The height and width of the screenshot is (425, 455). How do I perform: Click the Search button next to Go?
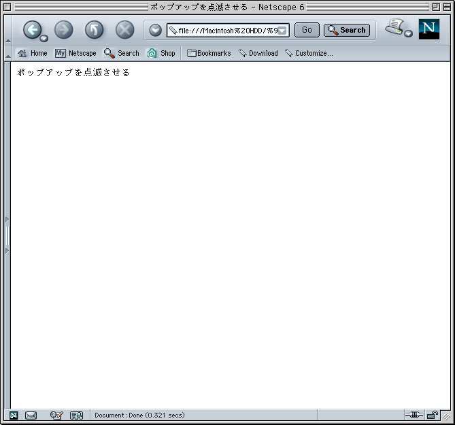point(347,30)
